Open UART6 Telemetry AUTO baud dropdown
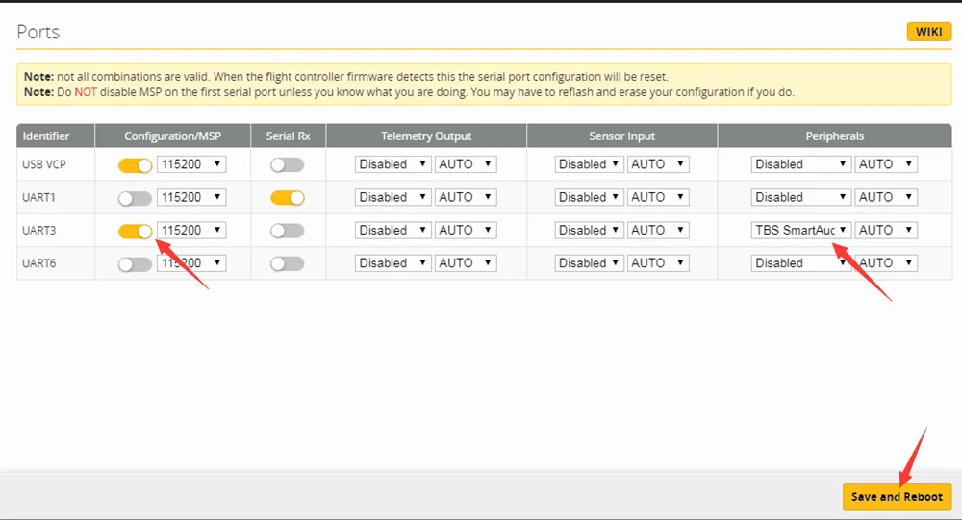Image resolution: width=962 pixels, height=520 pixels. point(465,263)
